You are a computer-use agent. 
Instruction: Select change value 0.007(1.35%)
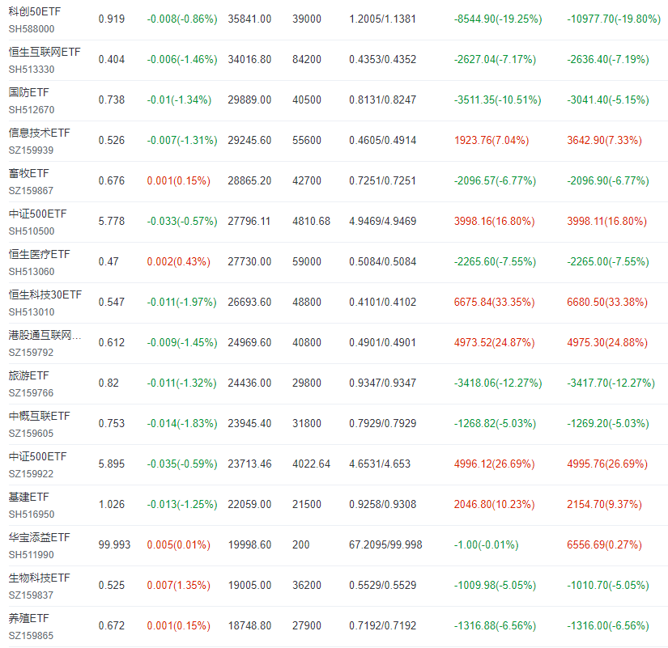tap(178, 586)
